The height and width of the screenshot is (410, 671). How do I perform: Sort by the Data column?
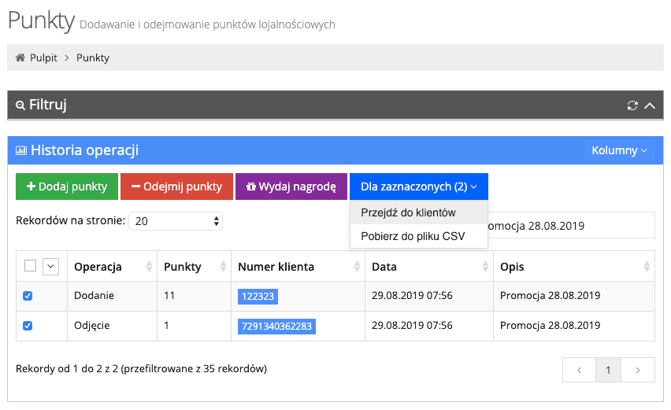click(x=429, y=266)
